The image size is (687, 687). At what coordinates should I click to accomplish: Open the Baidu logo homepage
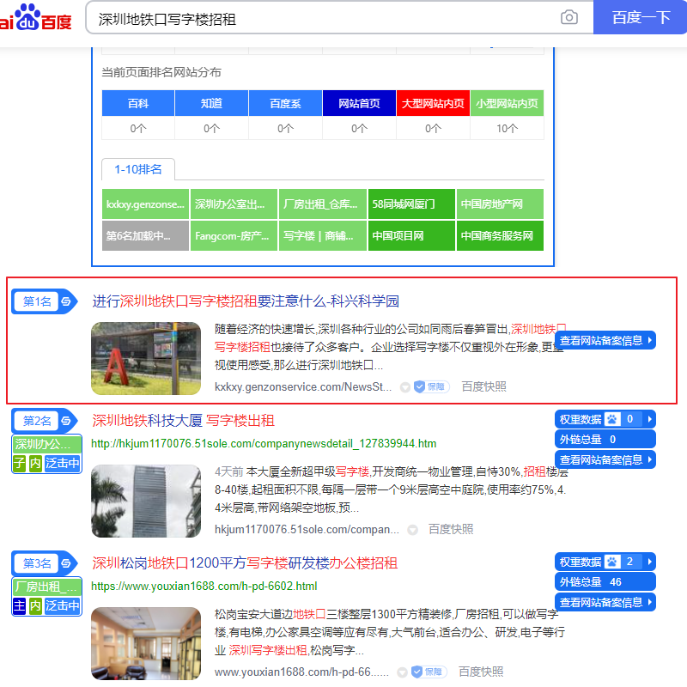(35, 17)
